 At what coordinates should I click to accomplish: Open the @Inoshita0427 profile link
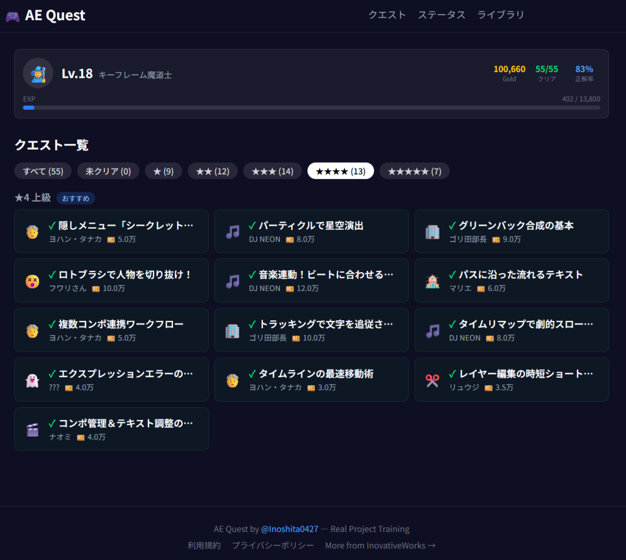point(290,529)
